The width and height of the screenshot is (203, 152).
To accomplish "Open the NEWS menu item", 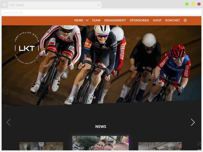I will 79,20.
